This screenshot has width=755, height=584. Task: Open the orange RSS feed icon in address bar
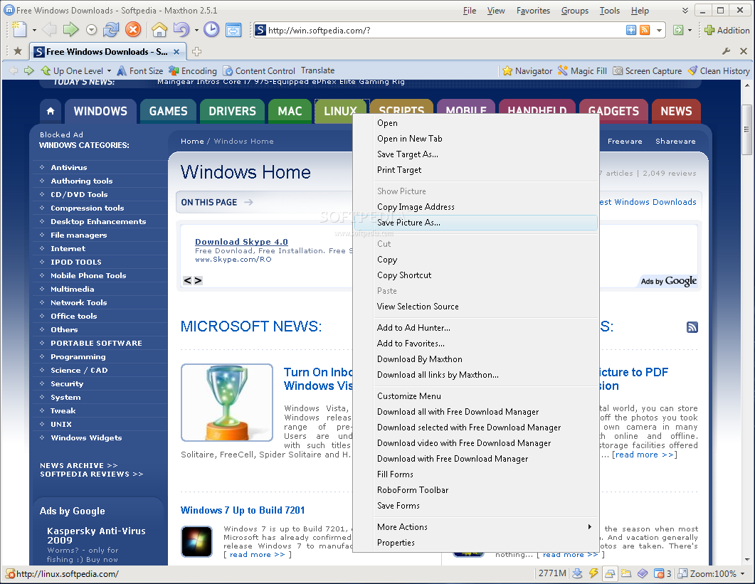645,31
